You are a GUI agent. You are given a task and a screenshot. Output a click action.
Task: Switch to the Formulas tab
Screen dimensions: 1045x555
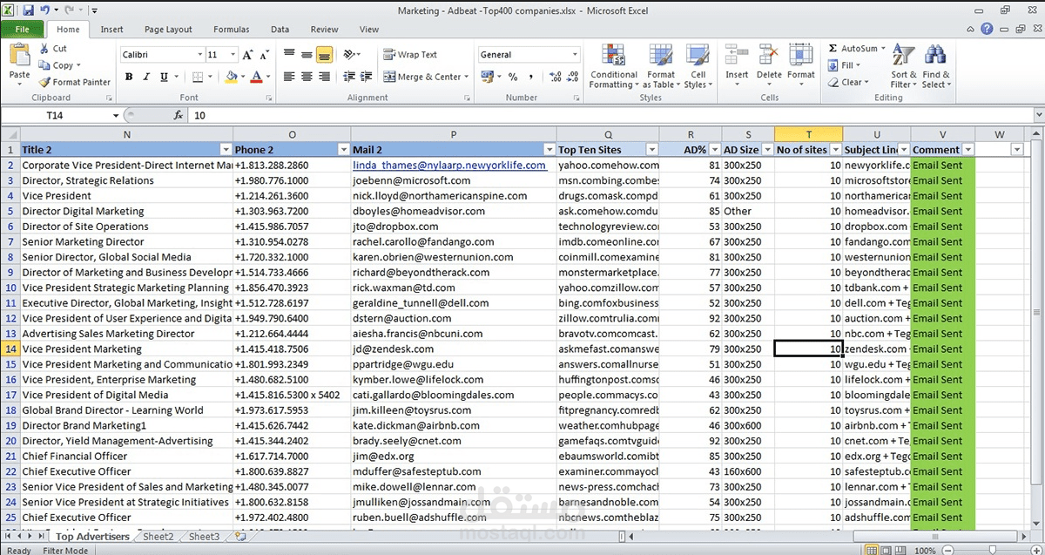pyautogui.click(x=231, y=30)
